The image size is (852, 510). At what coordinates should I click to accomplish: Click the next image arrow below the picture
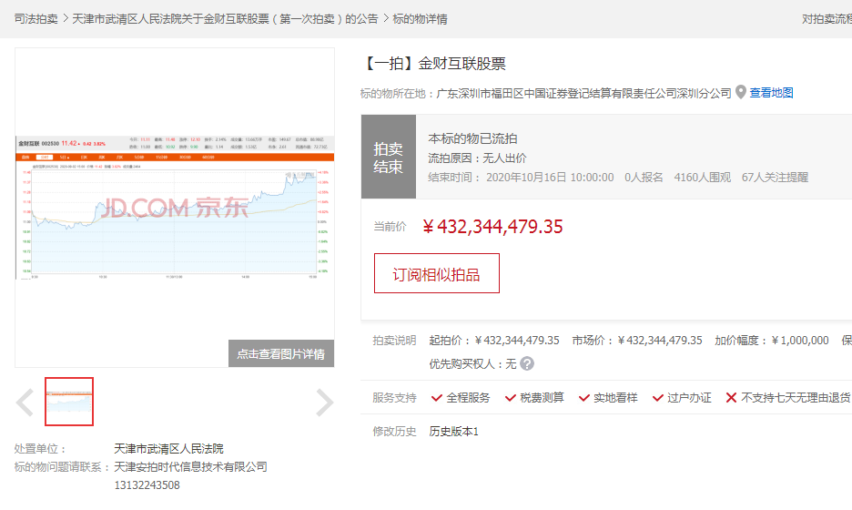click(x=324, y=403)
